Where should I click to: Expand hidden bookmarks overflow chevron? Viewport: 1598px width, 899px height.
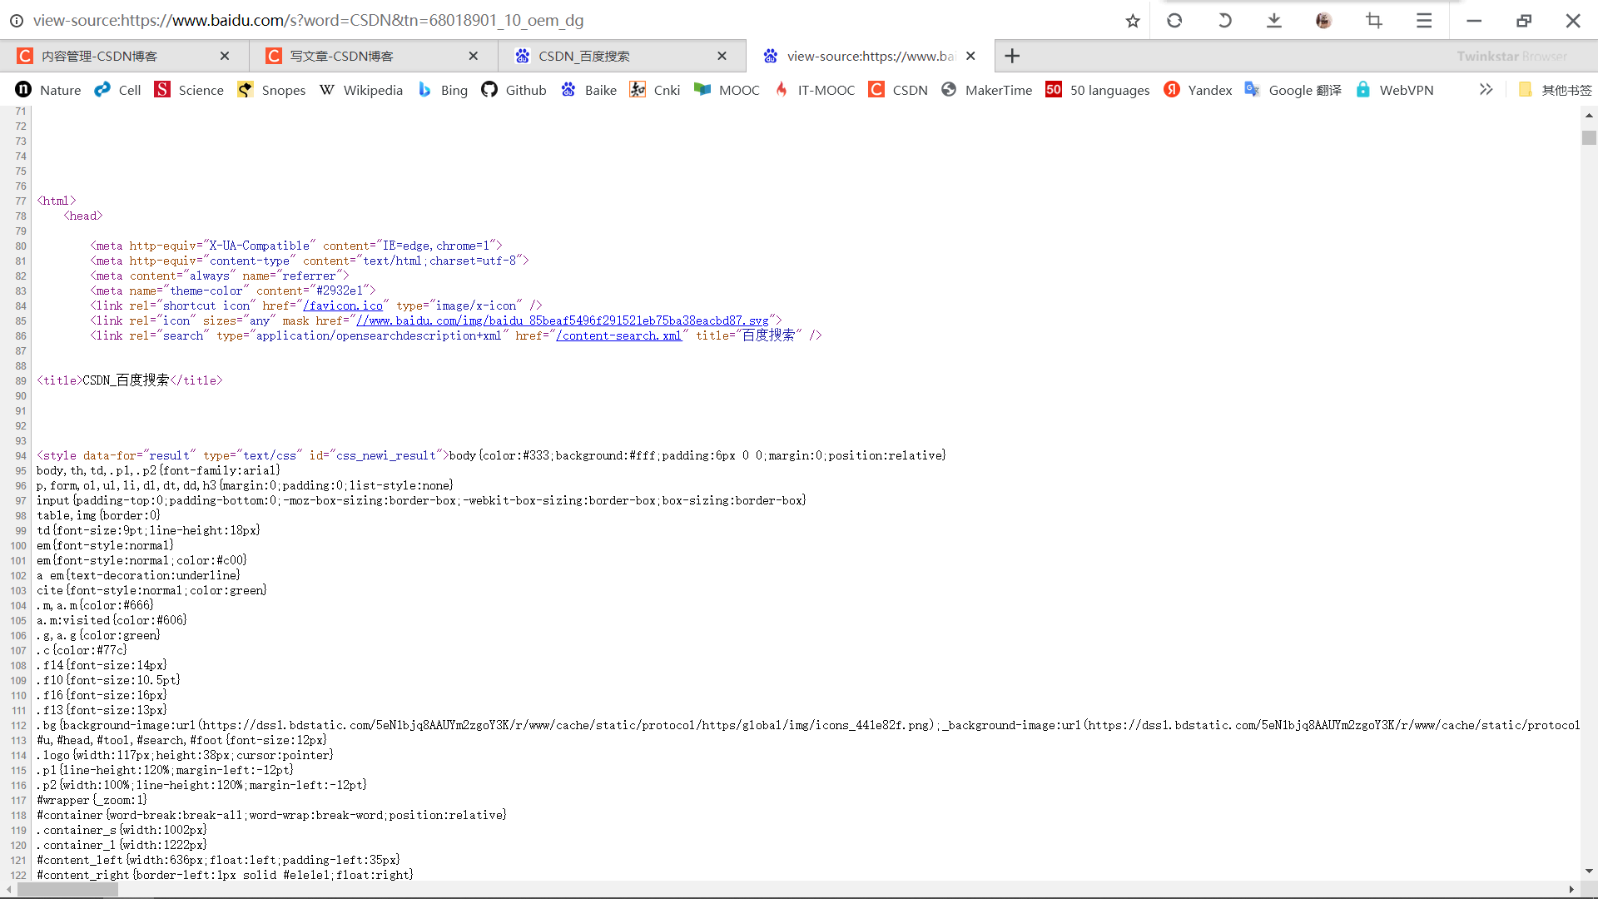pos(1486,89)
